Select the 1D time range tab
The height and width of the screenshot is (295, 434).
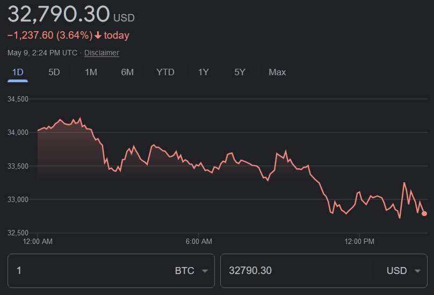18,73
